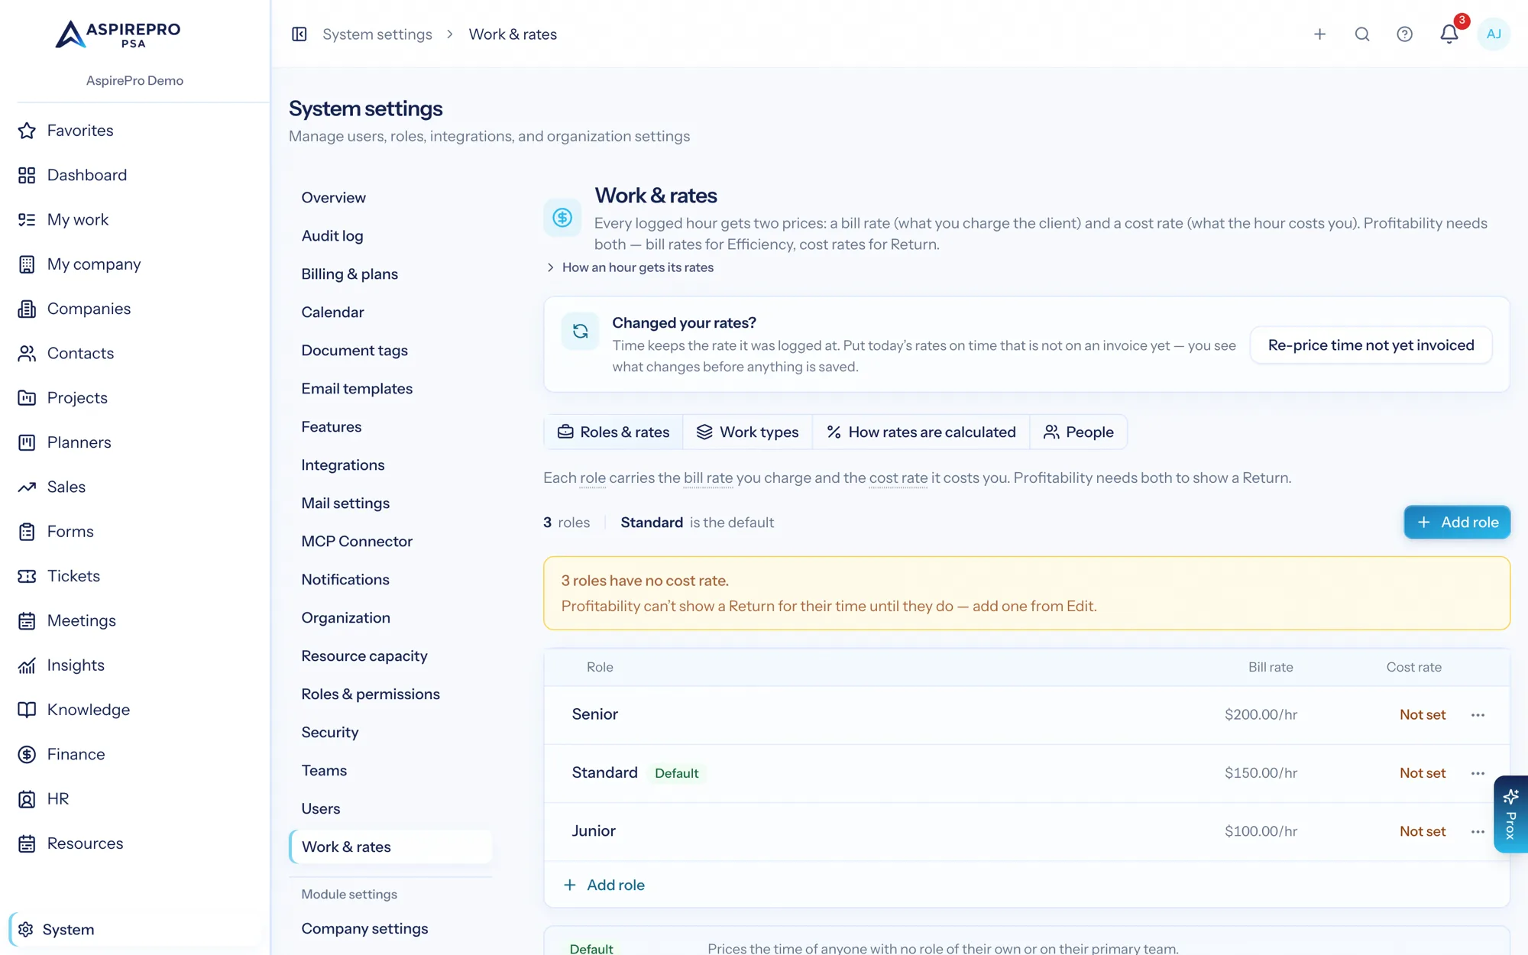Click Not set cost rate for Junior
Screen dimensions: 1528x955
(x=1423, y=831)
